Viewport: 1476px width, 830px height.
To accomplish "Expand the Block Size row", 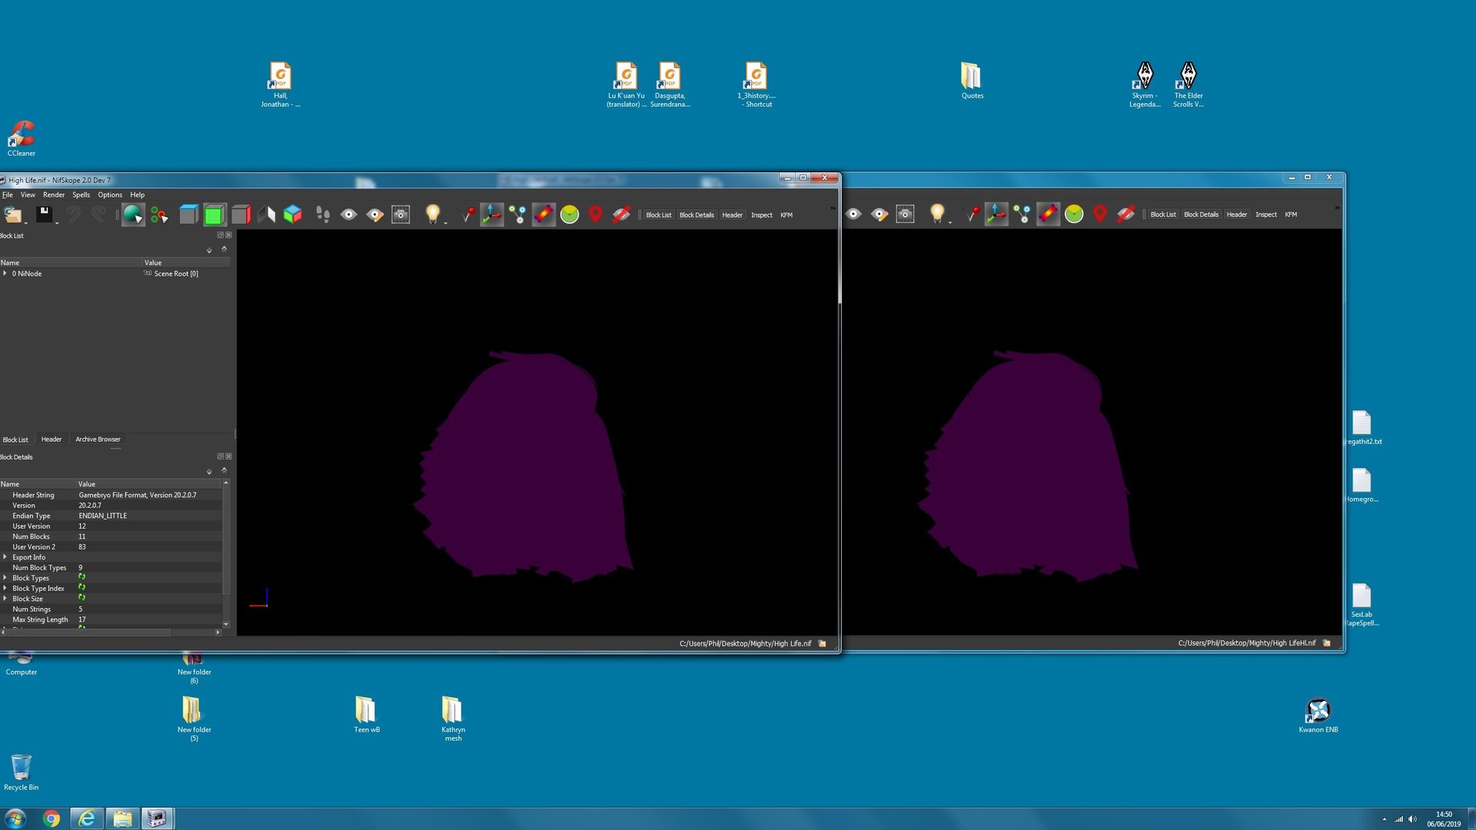I will click(5, 599).
